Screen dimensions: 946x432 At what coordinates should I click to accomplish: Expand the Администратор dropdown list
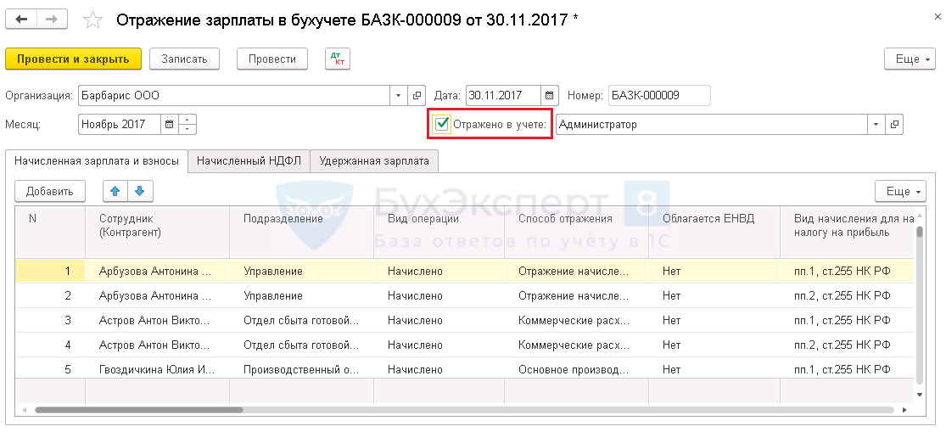click(x=876, y=124)
